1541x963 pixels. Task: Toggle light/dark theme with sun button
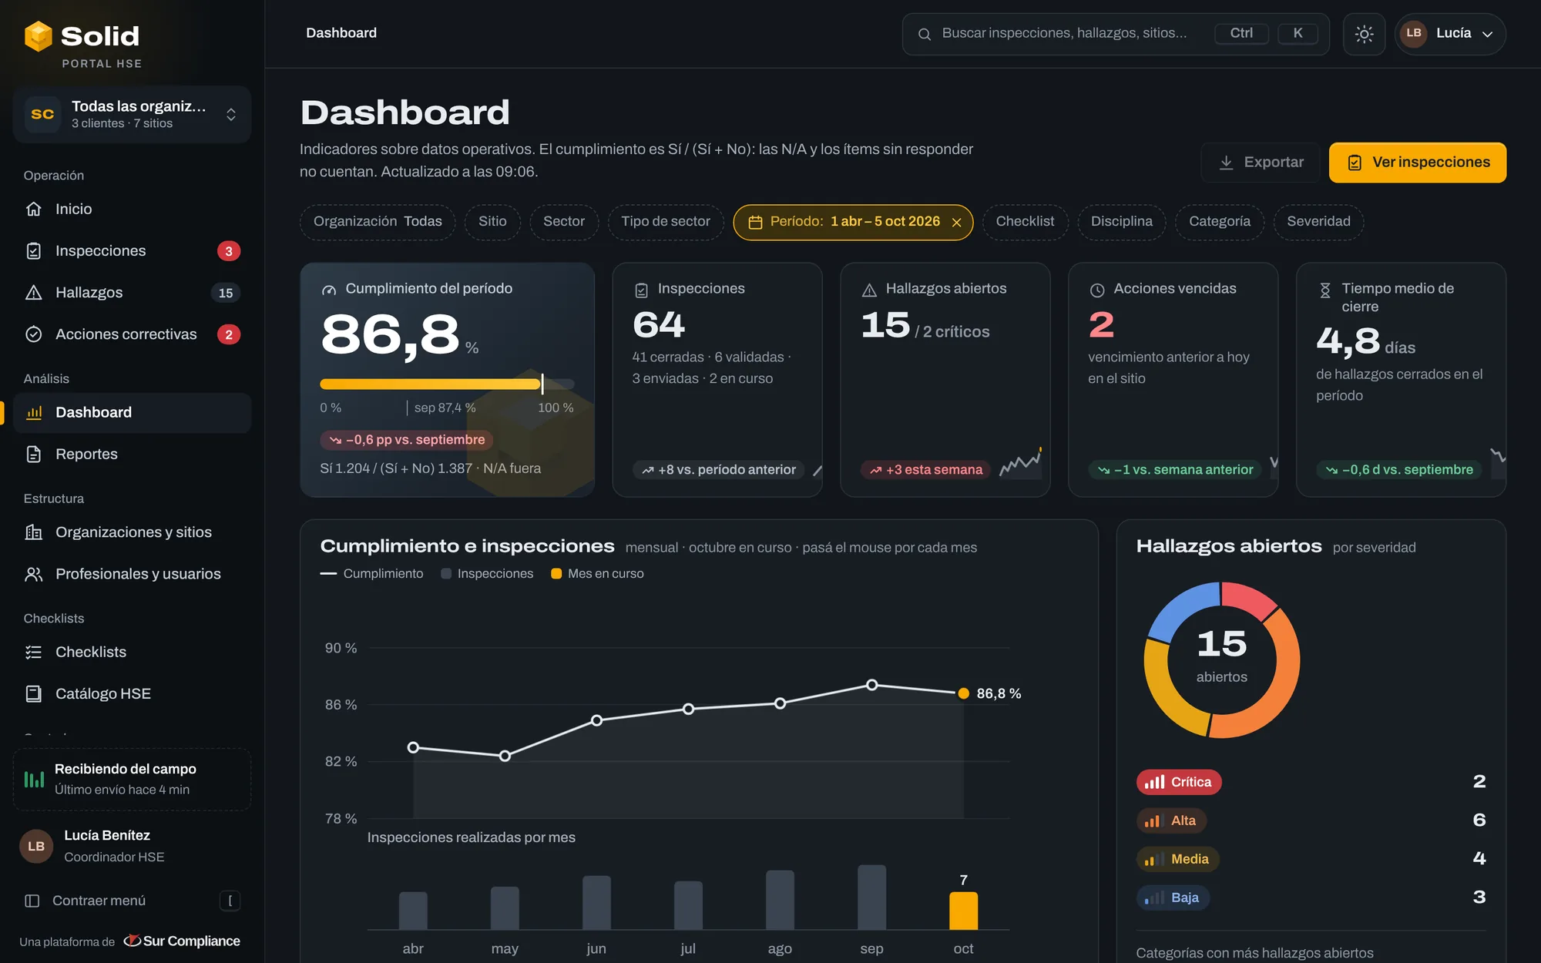coord(1365,34)
